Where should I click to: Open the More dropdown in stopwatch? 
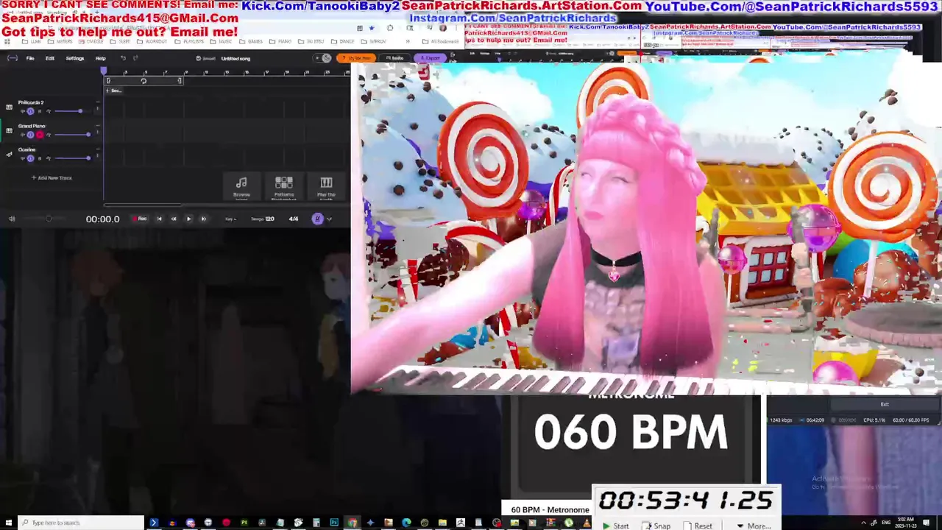click(x=754, y=526)
